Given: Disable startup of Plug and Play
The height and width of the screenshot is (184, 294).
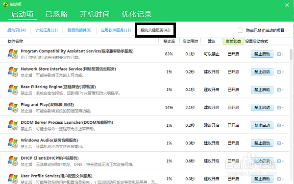Looking at the screenshot, I should coord(262,108).
